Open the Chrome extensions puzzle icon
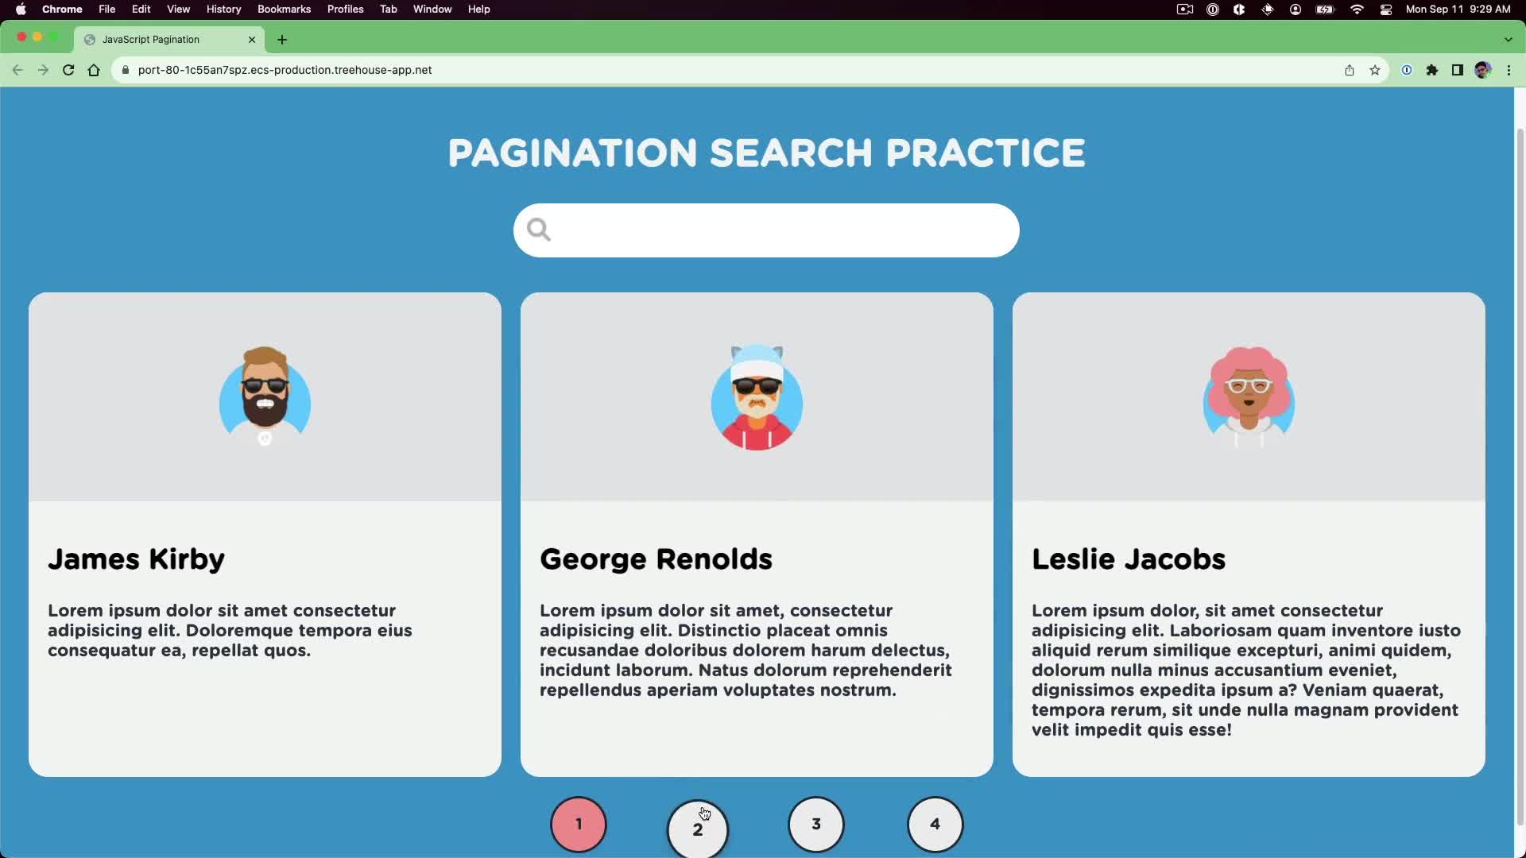Image resolution: width=1526 pixels, height=858 pixels. point(1433,70)
